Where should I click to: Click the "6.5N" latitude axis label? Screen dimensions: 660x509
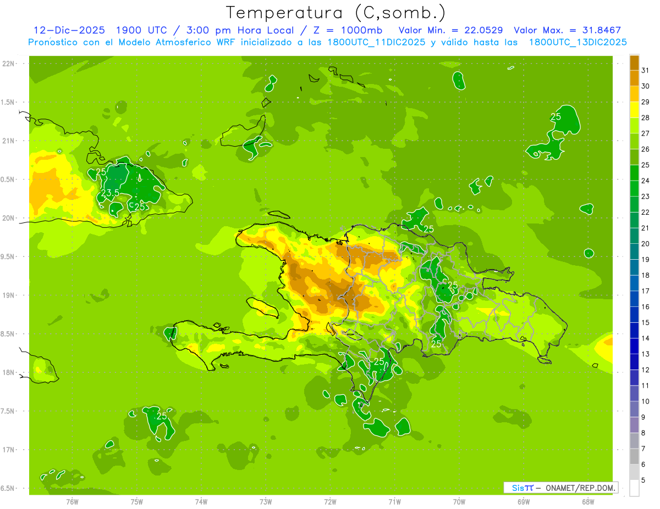[8, 488]
